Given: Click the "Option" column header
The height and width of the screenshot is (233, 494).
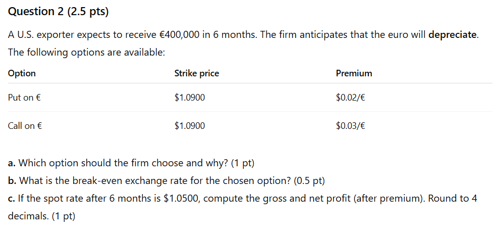Looking at the screenshot, I should 22,73.
